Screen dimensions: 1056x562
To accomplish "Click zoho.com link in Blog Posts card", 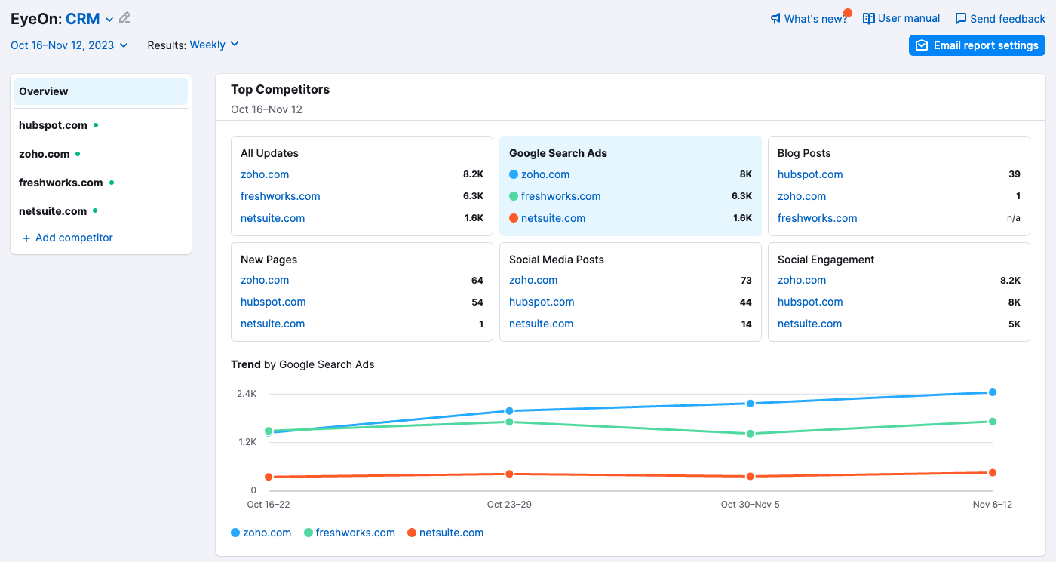I will (802, 196).
